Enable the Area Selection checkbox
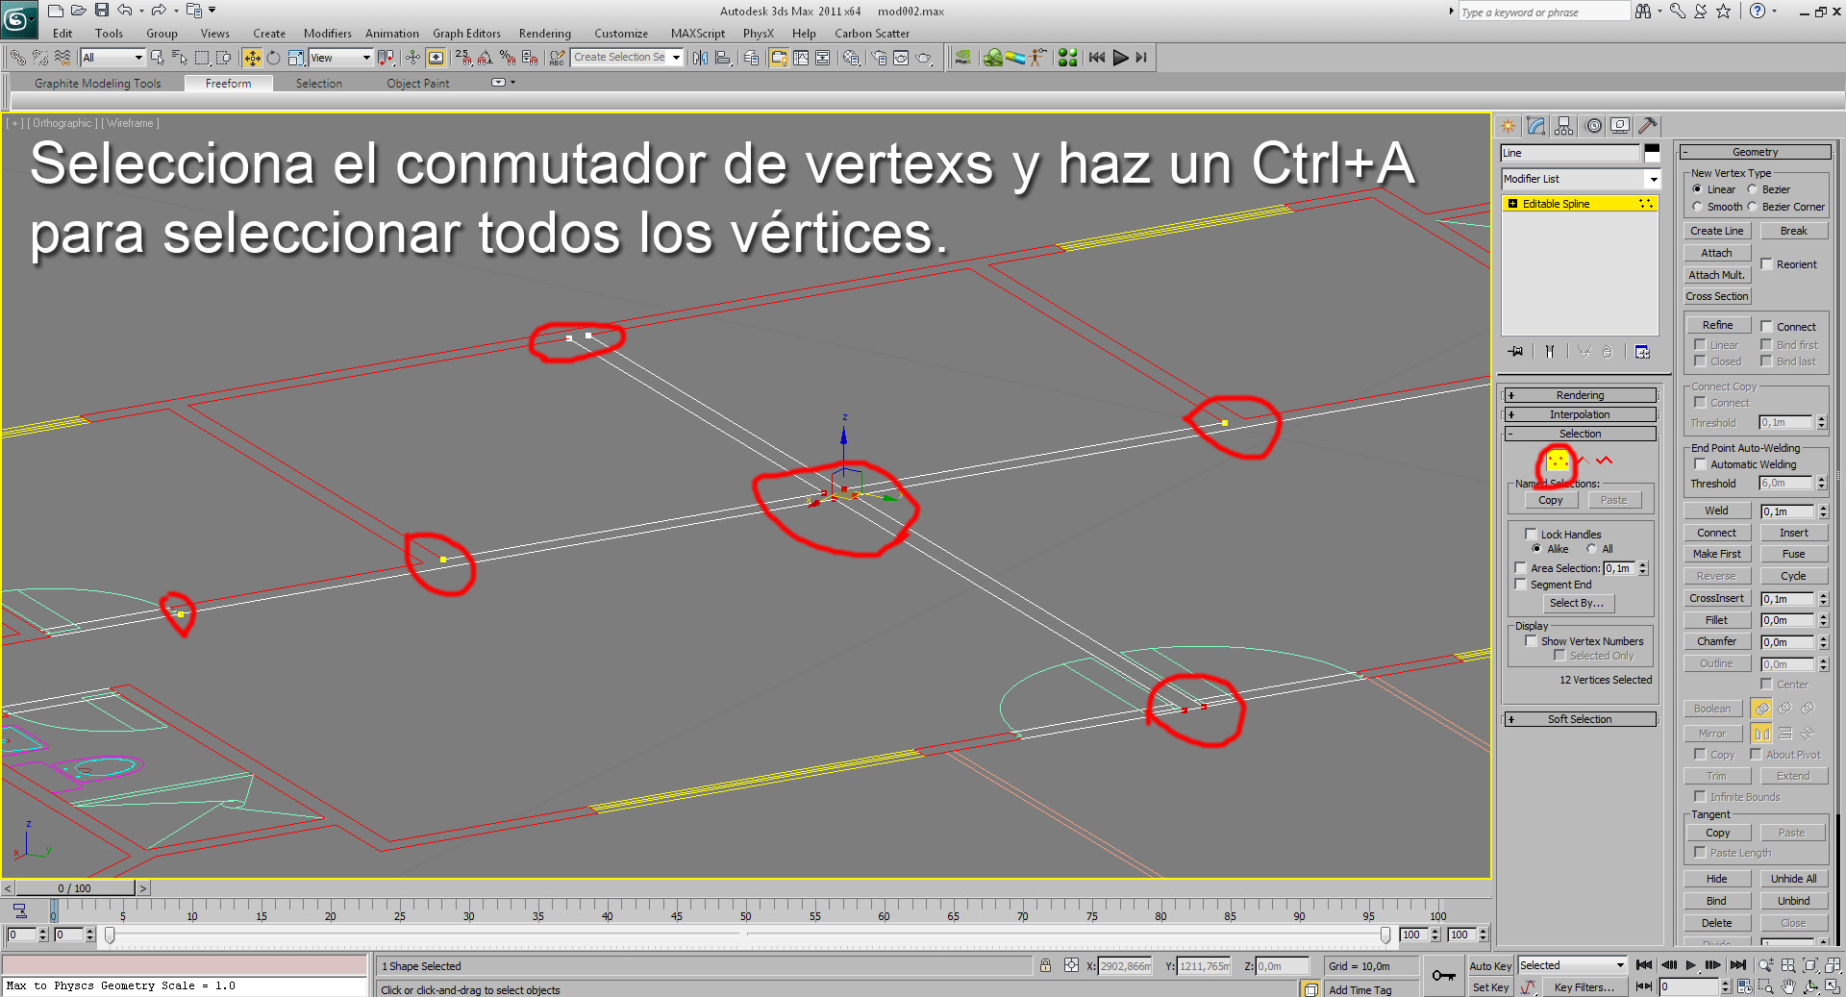The width and height of the screenshot is (1846, 997). pyautogui.click(x=1521, y=568)
